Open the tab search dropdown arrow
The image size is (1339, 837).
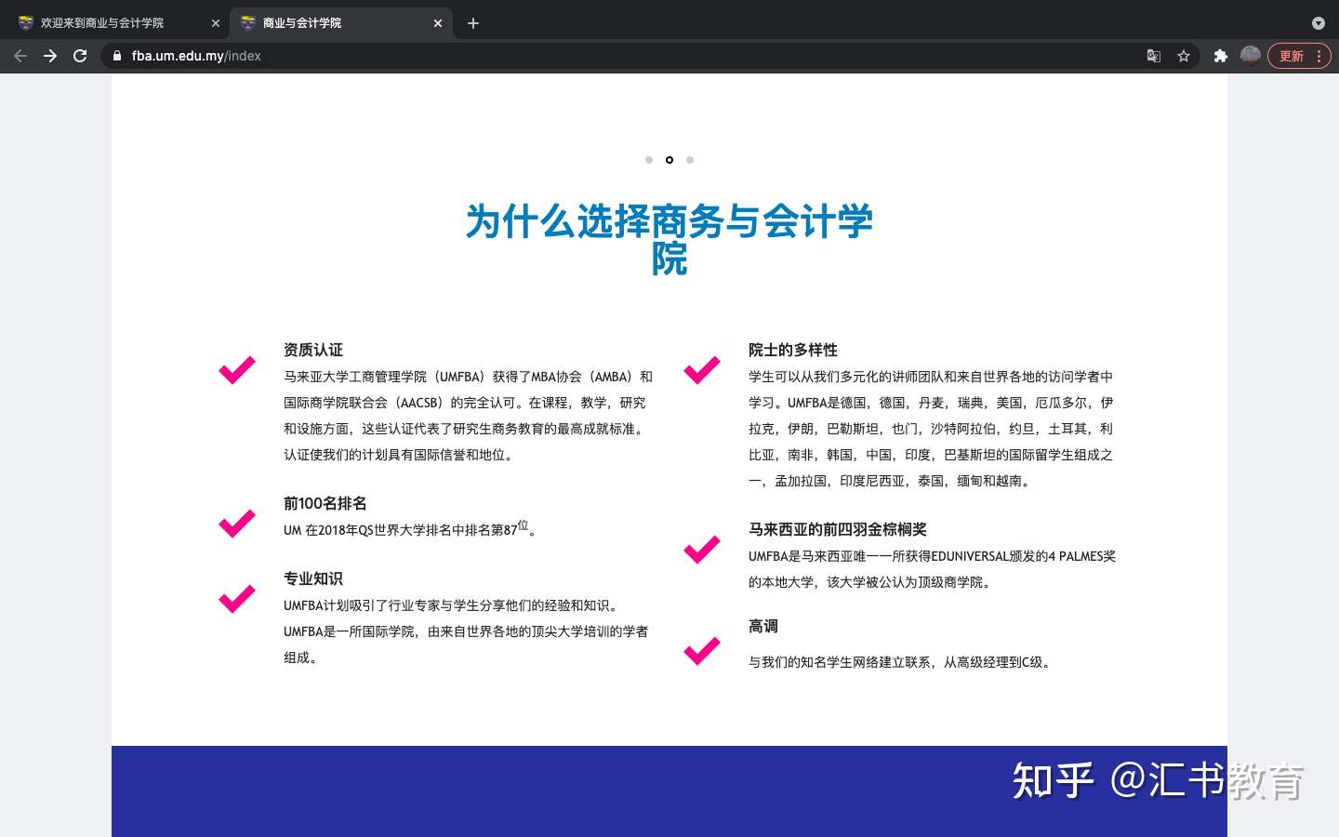[1318, 23]
